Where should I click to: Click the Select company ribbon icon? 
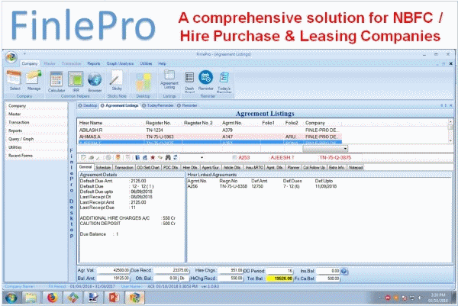point(15,80)
